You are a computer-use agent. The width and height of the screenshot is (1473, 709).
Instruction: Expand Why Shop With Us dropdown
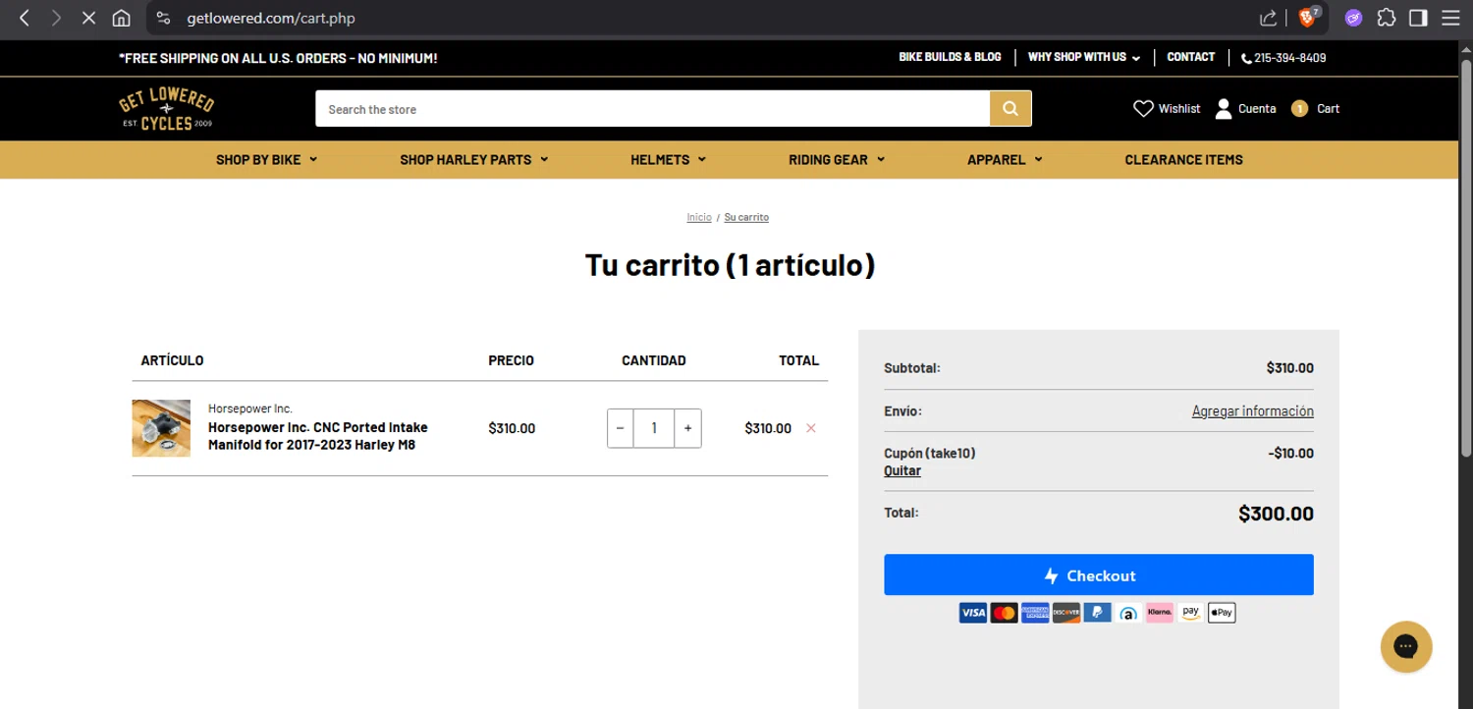point(1084,57)
